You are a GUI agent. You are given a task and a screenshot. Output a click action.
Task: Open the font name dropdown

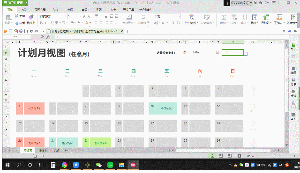point(66,16)
